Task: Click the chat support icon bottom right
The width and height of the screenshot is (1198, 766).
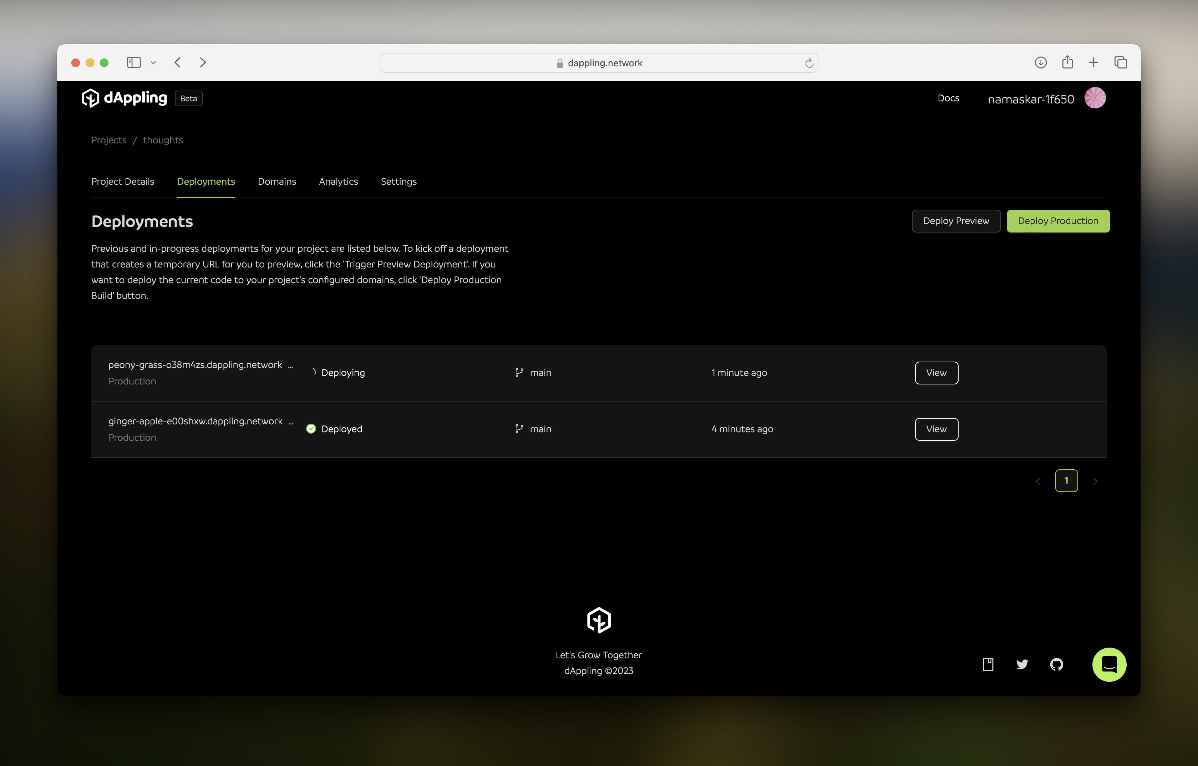Action: pos(1110,664)
